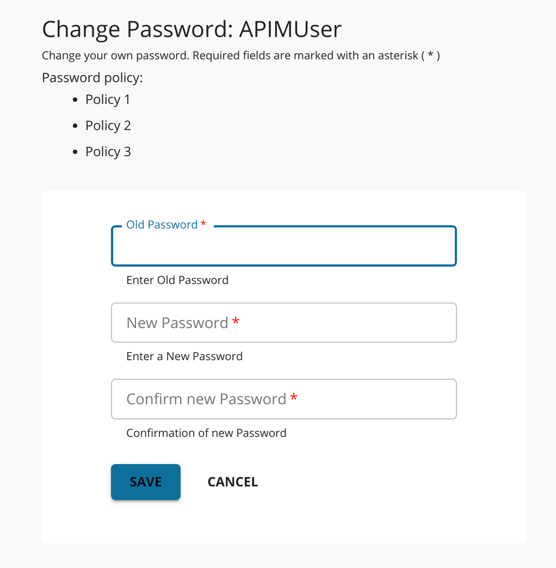
Task: Click the Change Password: APIMUser heading
Action: pyautogui.click(x=191, y=29)
